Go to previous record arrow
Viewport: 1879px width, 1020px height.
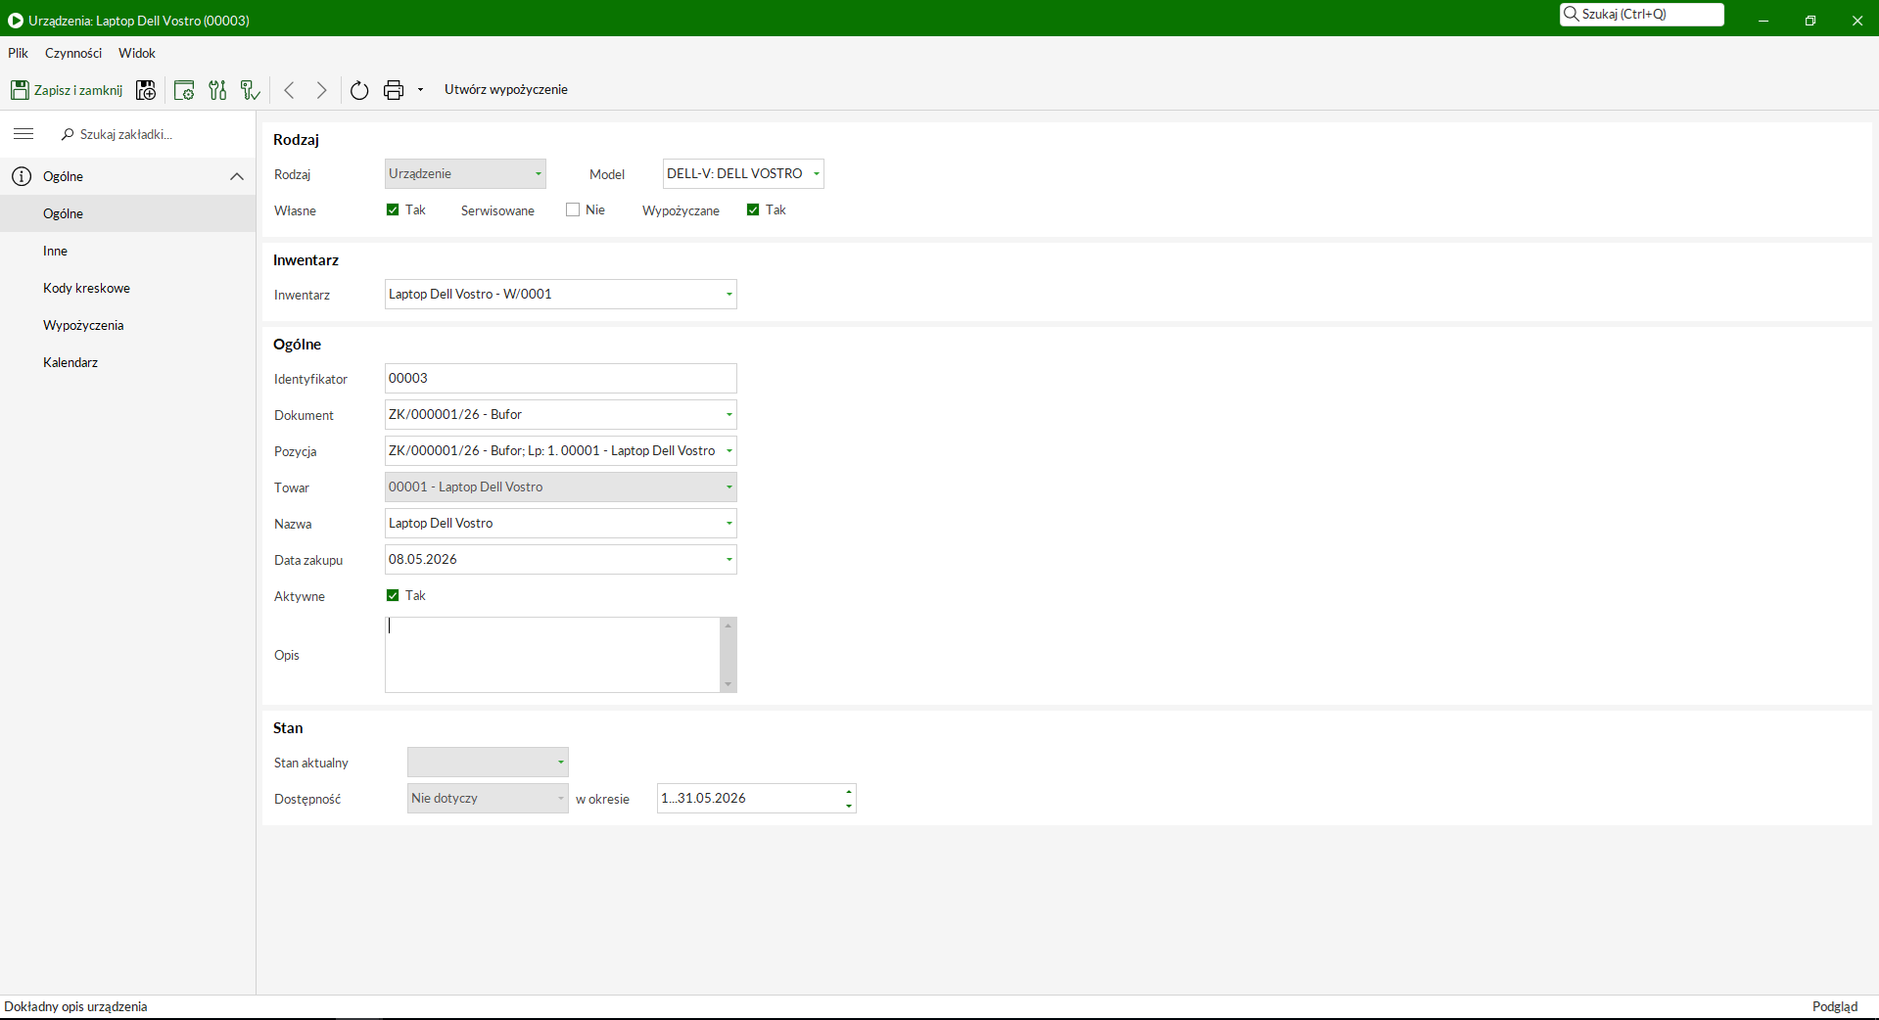(290, 90)
